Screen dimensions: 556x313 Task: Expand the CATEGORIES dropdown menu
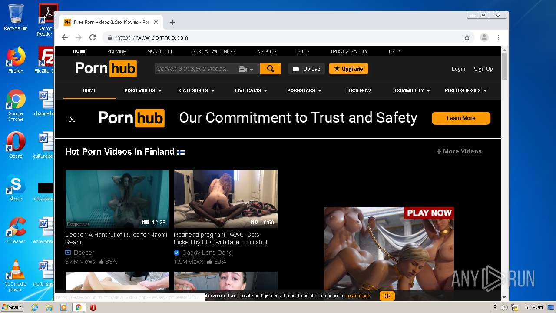tap(197, 90)
